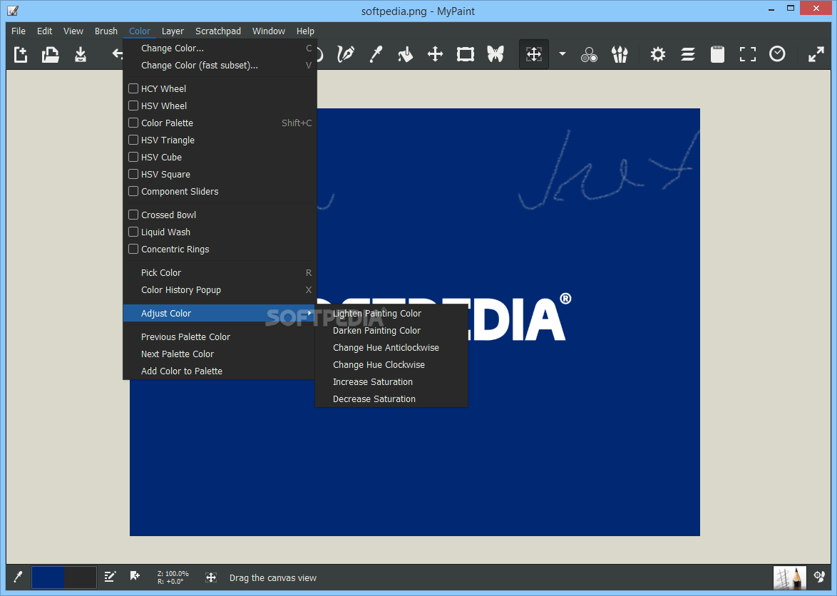Viewport: 837px width, 596px height.
Task: Check the HSV Triangle option
Action: (x=133, y=140)
